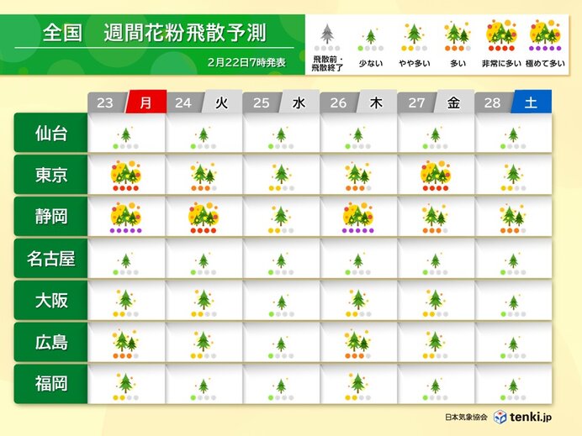This screenshot has width=582, height=436.
Task: Click Nagoya's Wednesday pollen icon
Action: [280, 260]
